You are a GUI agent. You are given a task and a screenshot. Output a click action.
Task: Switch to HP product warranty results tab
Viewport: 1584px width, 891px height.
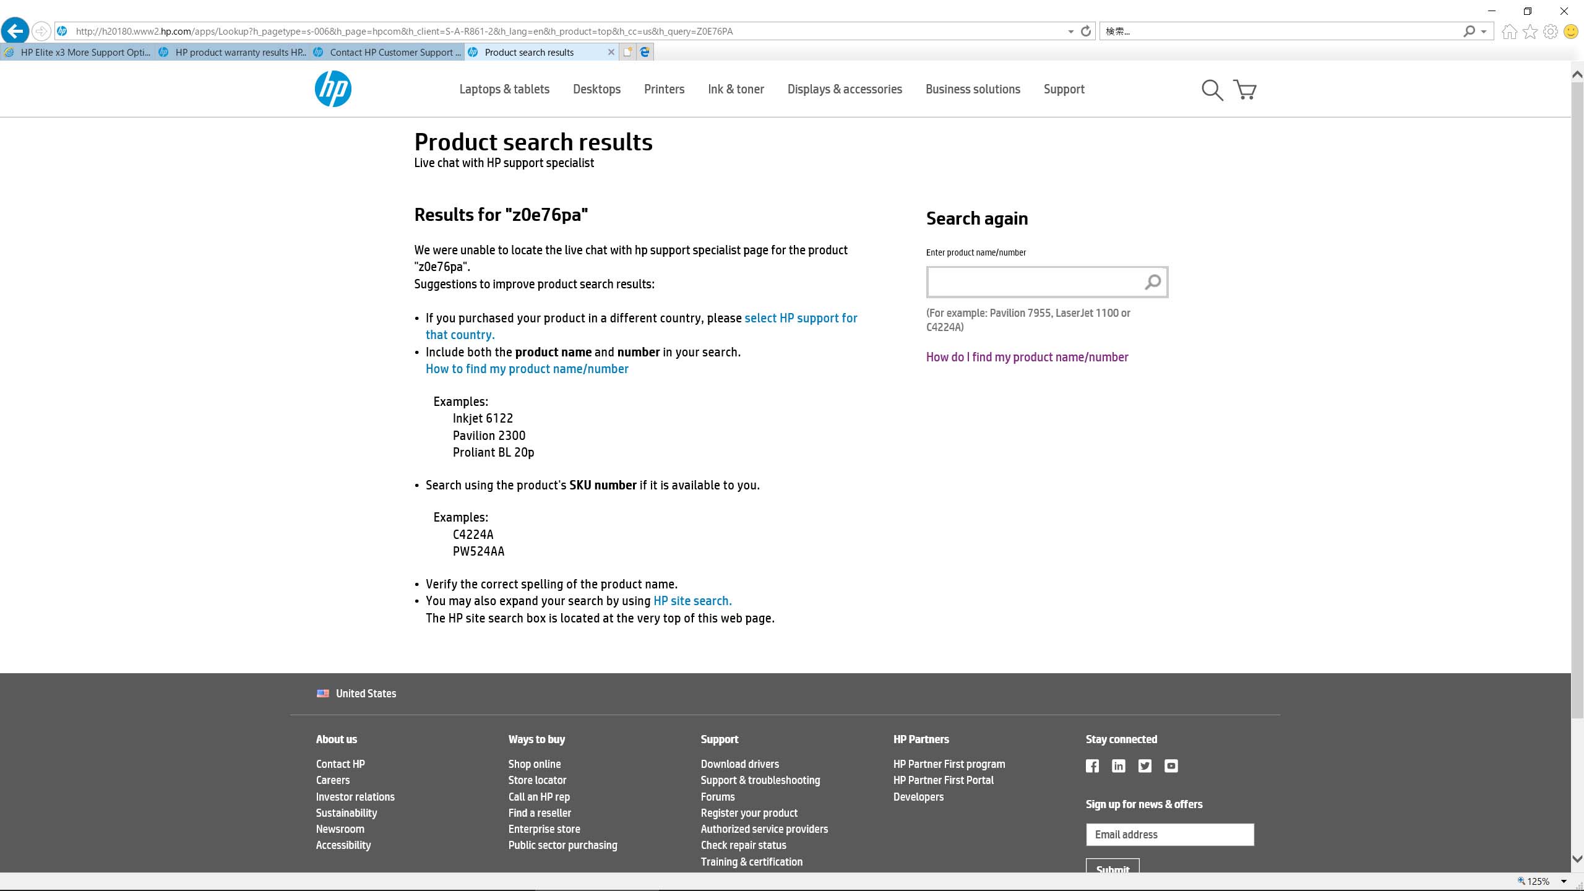233,52
